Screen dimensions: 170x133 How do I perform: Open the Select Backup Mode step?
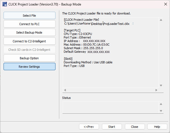[x=29, y=32]
